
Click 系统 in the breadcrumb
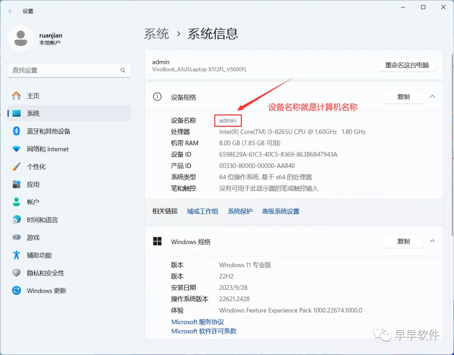tap(157, 34)
